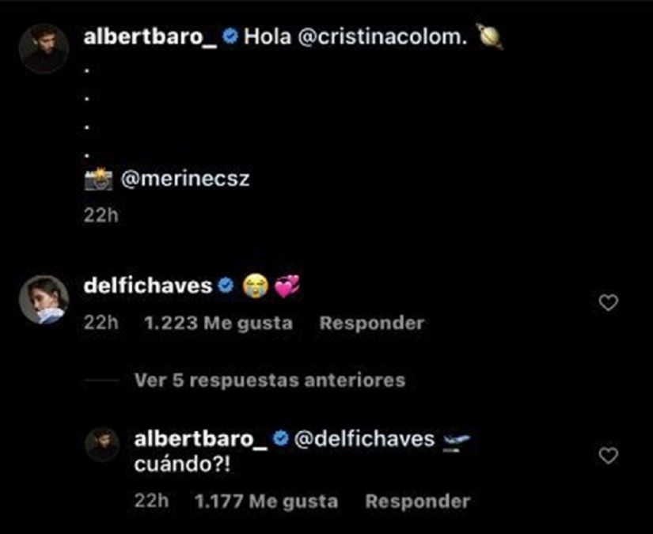Click Responder under albertbaro_ reply
653x534 pixels.
pyautogui.click(x=418, y=502)
